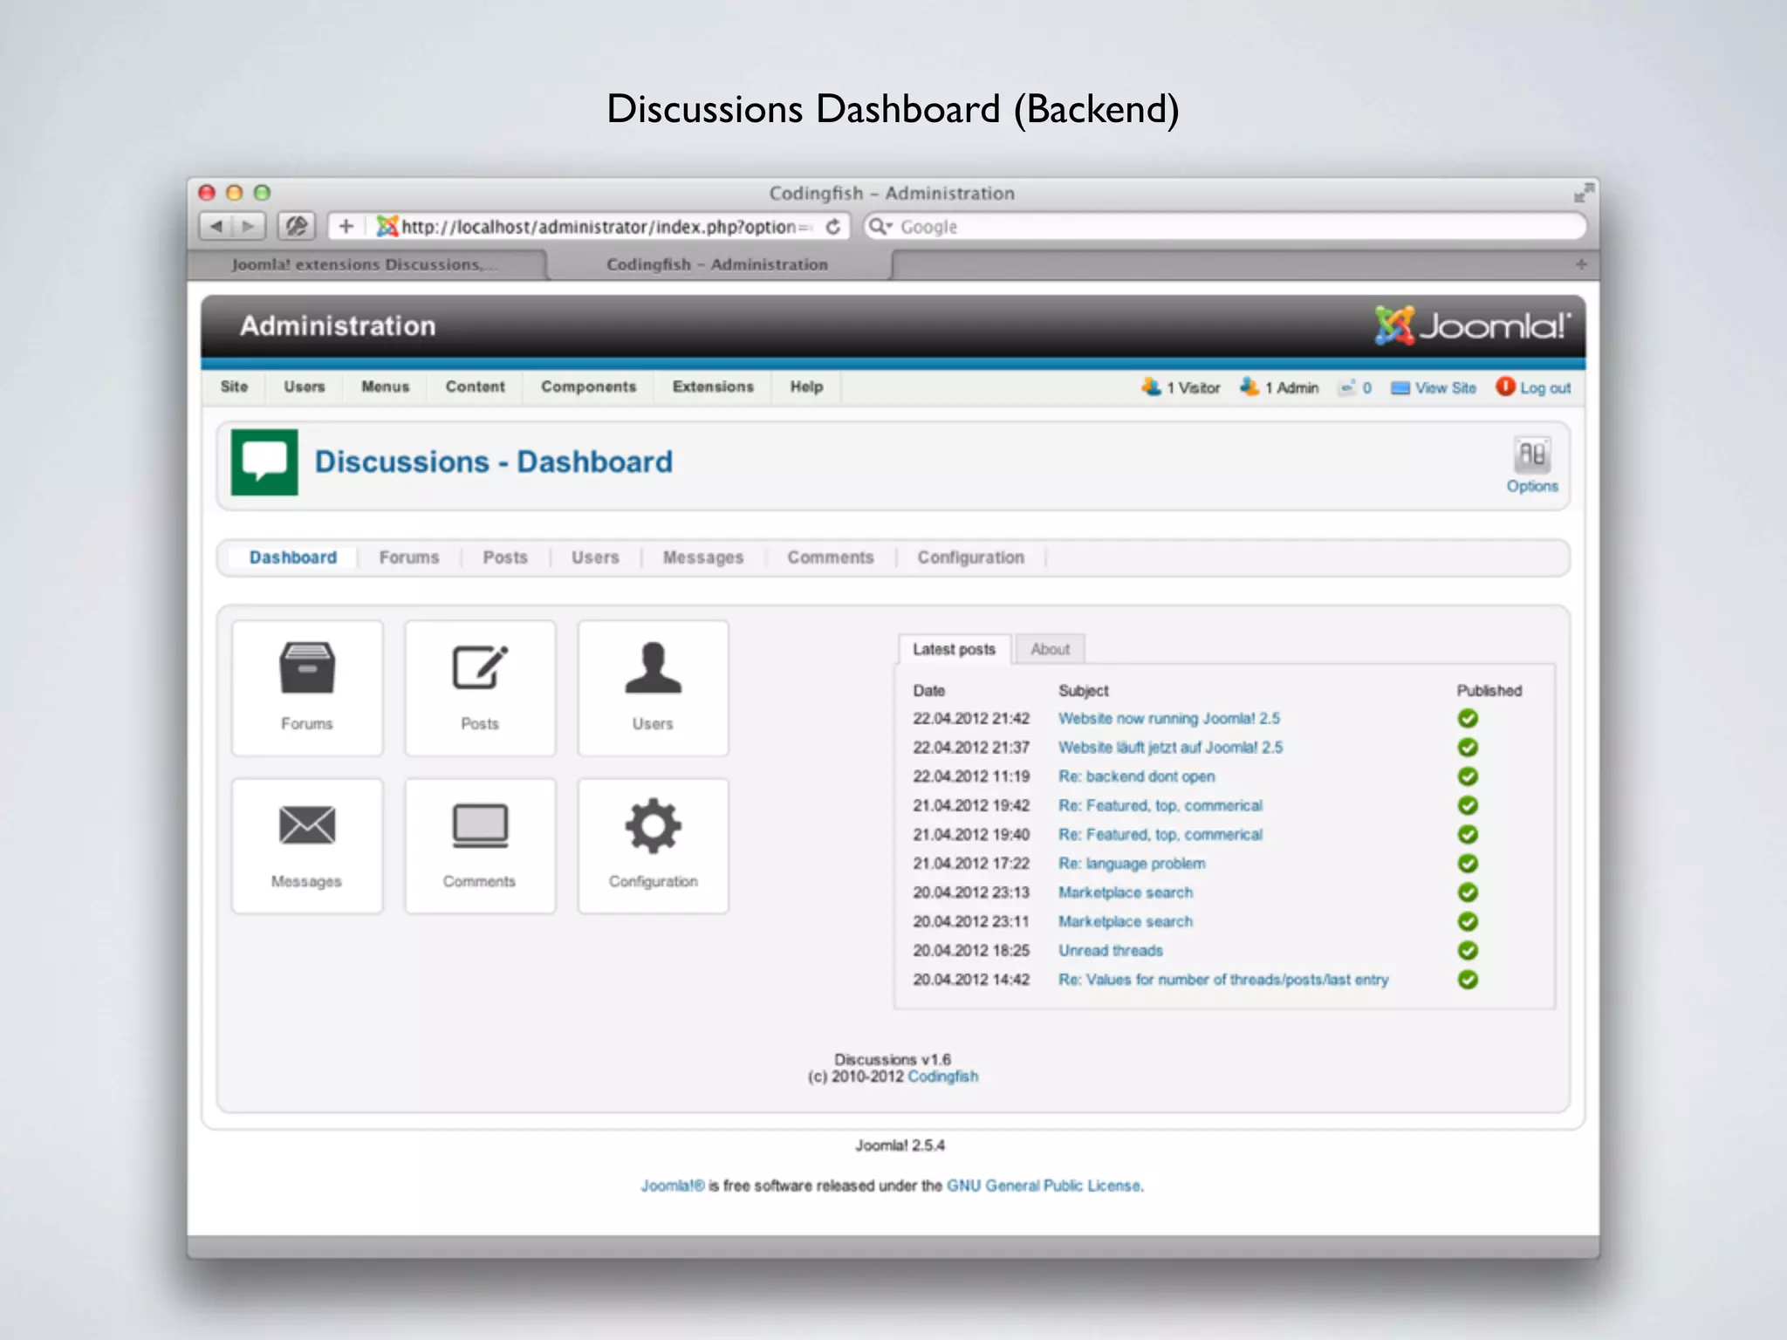Image resolution: width=1787 pixels, height=1340 pixels.
Task: Open the Users icon tile
Action: tap(653, 687)
